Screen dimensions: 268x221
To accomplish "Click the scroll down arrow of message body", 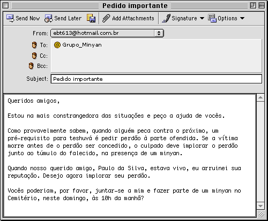I will click(x=260, y=206).
